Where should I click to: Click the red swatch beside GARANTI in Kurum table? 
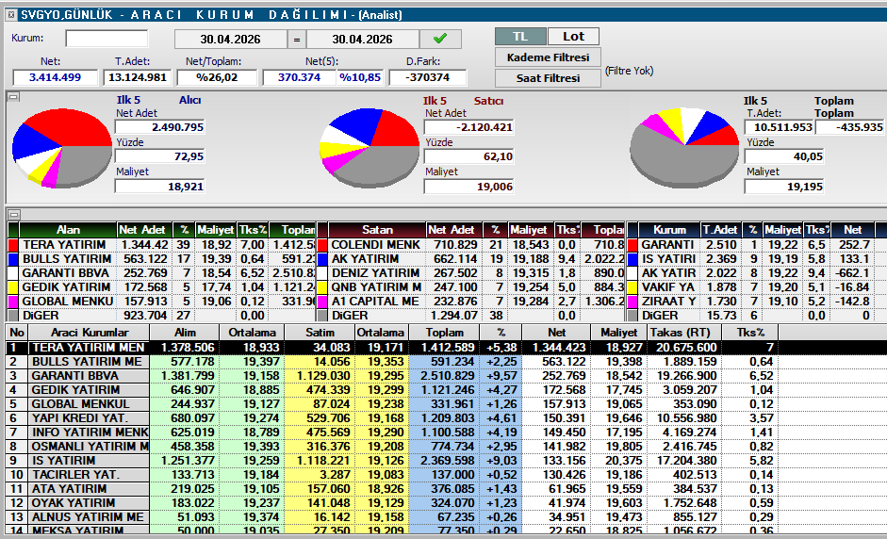tap(632, 245)
